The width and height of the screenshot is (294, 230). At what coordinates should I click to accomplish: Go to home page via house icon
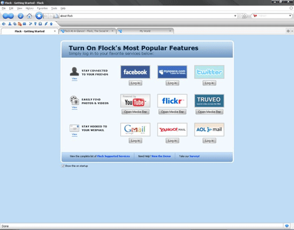(29, 16)
